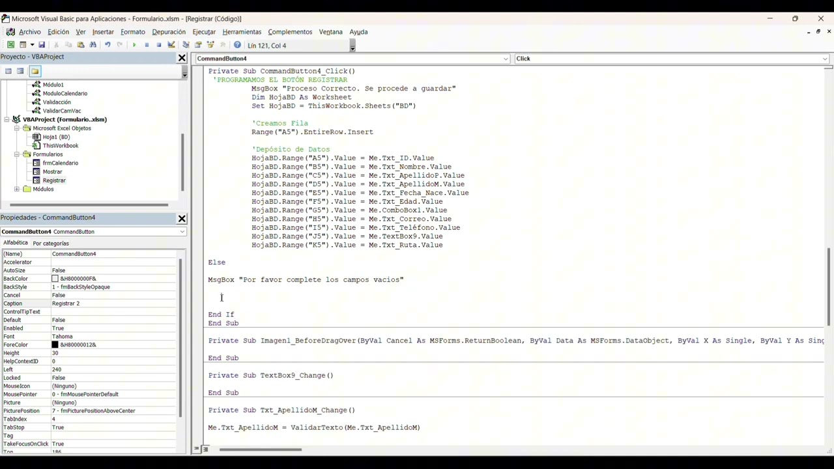Select ModuloCalendario module in tree
The image size is (834, 469).
pyautogui.click(x=65, y=93)
